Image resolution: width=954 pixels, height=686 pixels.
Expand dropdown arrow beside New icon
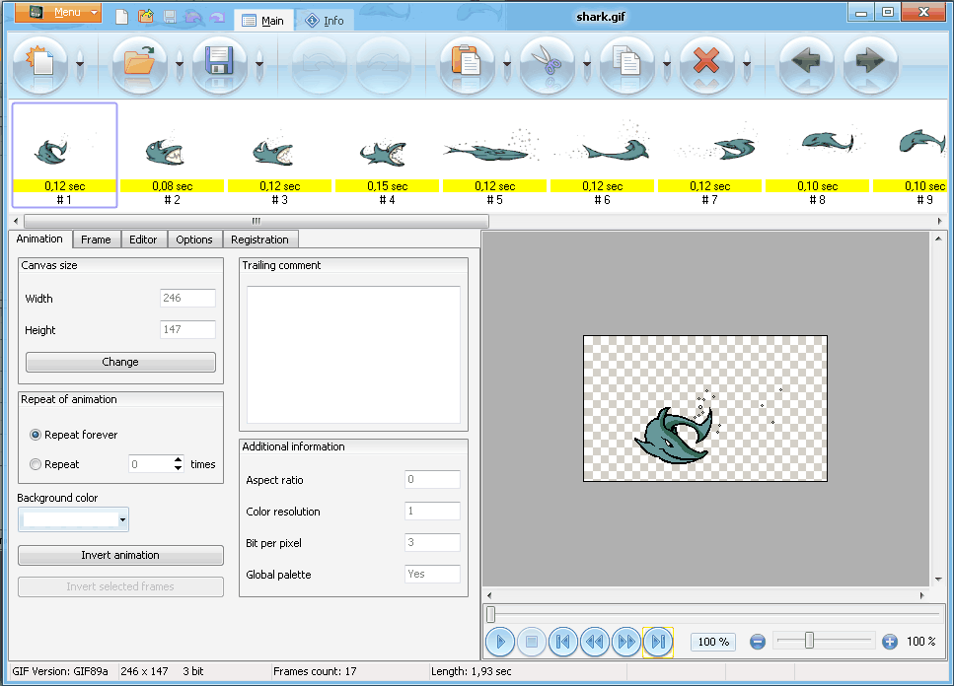(80, 63)
